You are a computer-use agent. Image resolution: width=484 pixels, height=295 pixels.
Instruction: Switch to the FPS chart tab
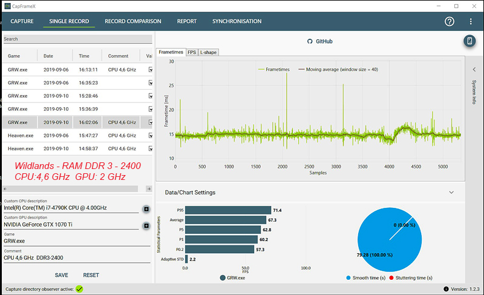[x=192, y=52]
